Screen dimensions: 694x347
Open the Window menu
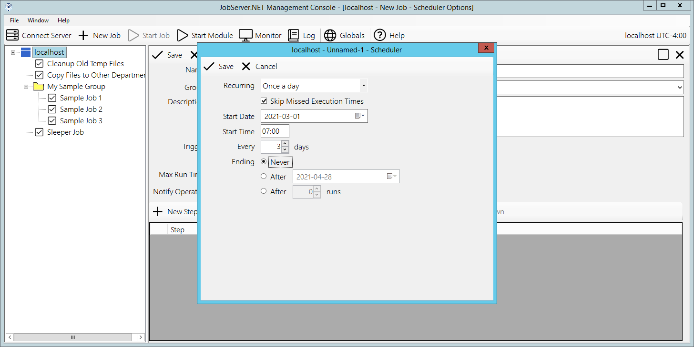point(38,20)
